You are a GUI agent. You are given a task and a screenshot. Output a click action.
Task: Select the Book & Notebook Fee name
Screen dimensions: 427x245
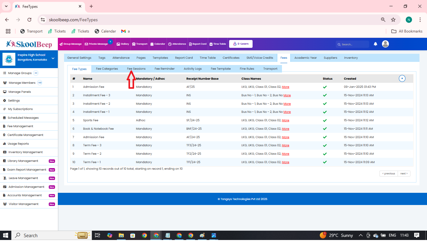click(98, 129)
